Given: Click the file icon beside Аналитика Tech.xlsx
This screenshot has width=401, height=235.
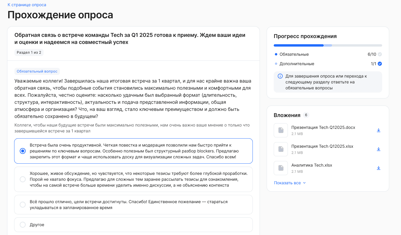Looking at the screenshot, I should 280,168.
